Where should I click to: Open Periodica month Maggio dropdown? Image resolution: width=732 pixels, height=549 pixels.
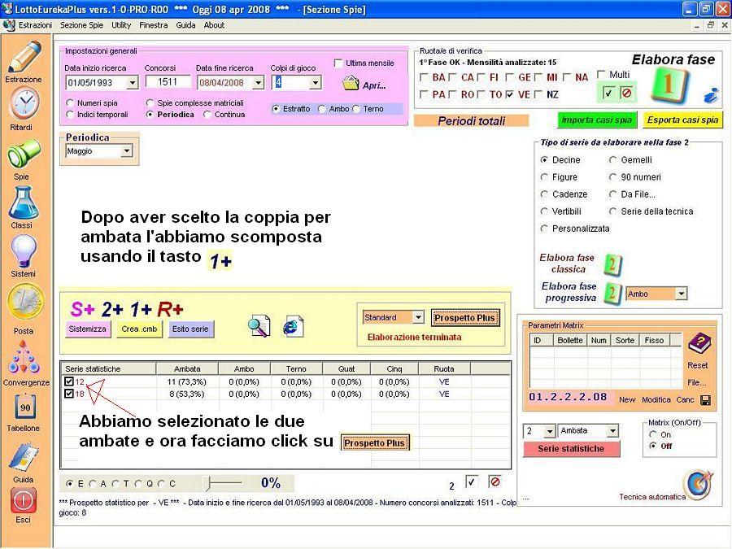126,151
